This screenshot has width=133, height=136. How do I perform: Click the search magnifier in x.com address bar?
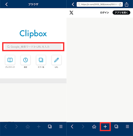(x=79, y=4)
